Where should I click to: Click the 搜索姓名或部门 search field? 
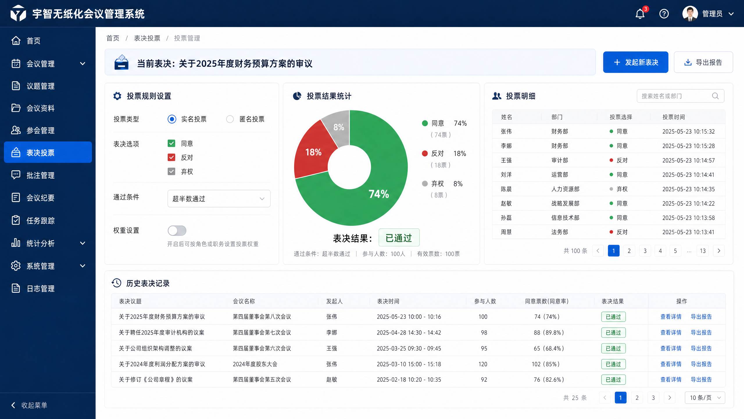(680, 96)
